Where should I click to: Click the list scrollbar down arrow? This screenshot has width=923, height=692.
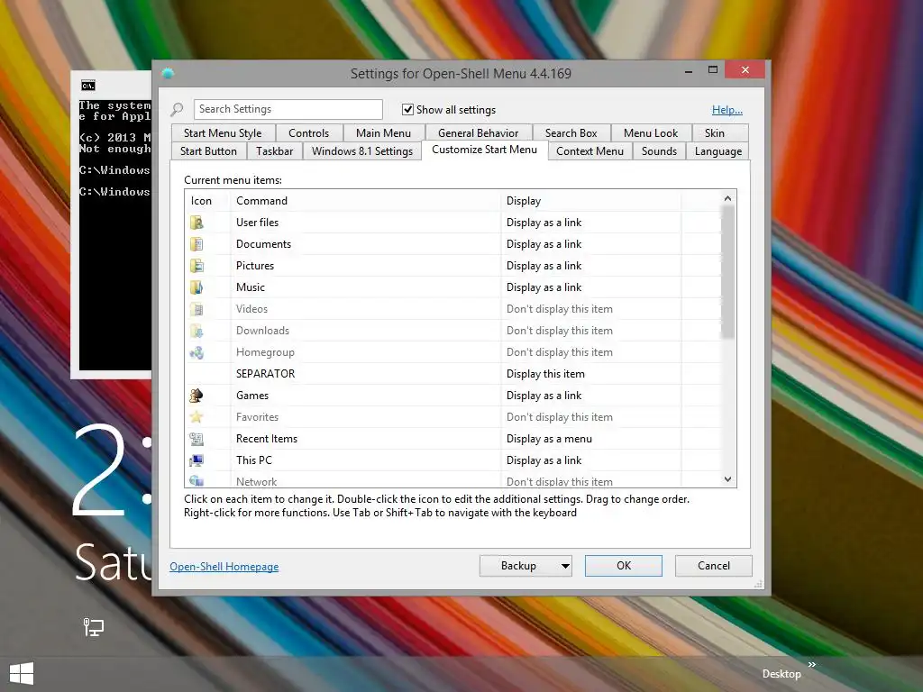click(x=728, y=479)
